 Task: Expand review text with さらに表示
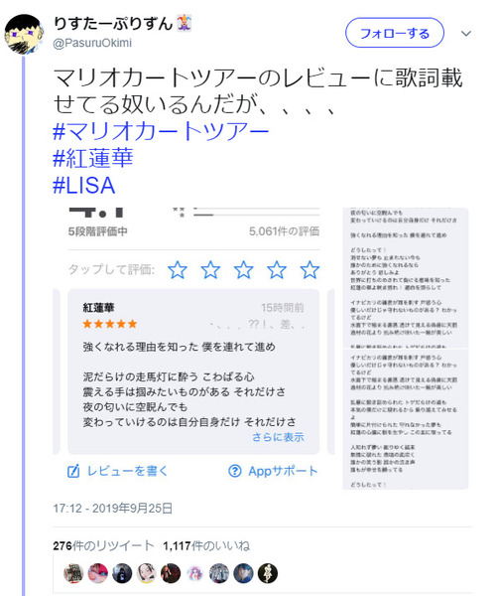click(x=278, y=437)
